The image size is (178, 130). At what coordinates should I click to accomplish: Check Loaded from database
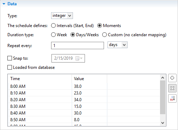click(x=10, y=67)
